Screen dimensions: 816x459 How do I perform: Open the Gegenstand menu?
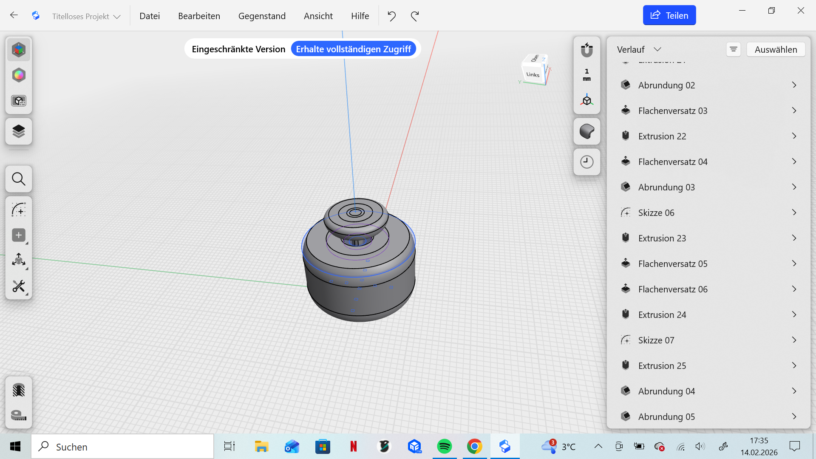(x=262, y=16)
